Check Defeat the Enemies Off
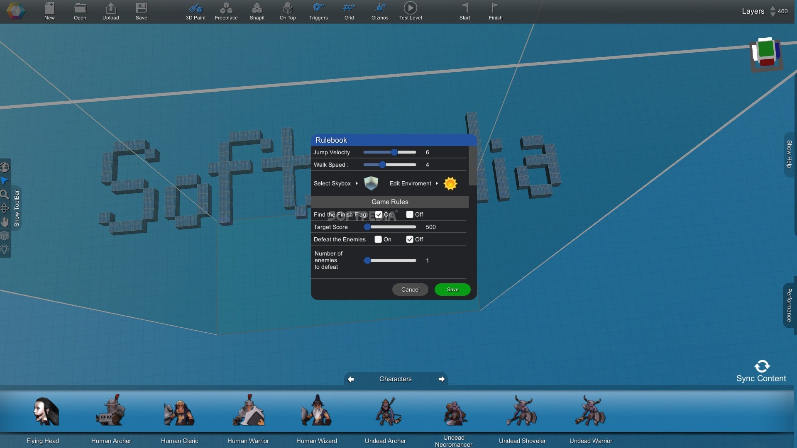 point(410,239)
